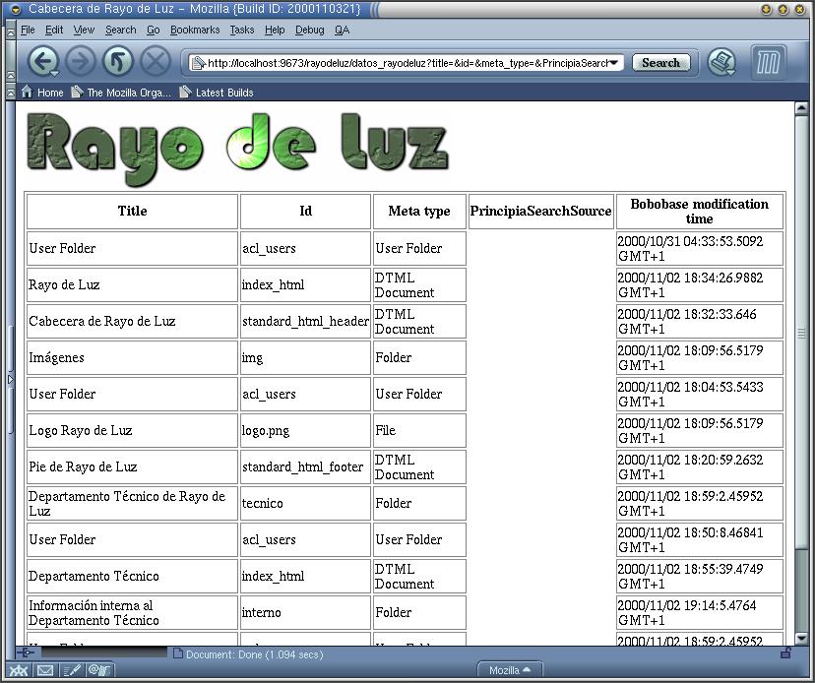Image resolution: width=815 pixels, height=683 pixels.
Task: Open Composer via the pencil-and-page icon
Action: 72,670
